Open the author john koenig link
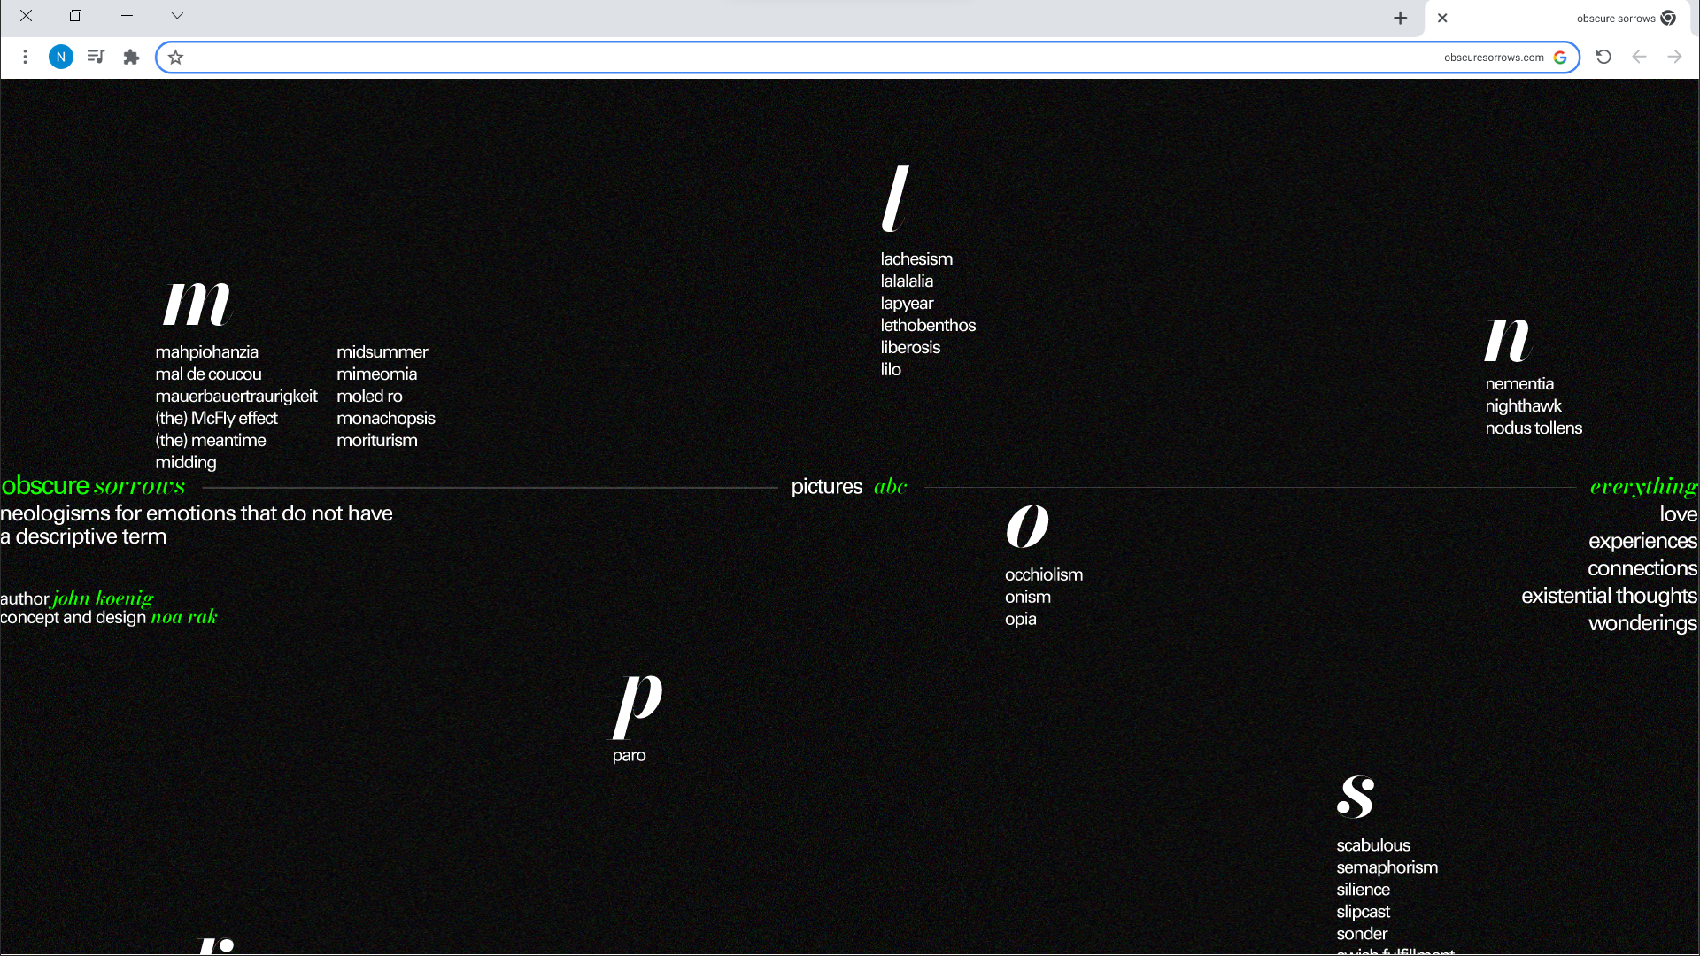 pyautogui.click(x=103, y=598)
